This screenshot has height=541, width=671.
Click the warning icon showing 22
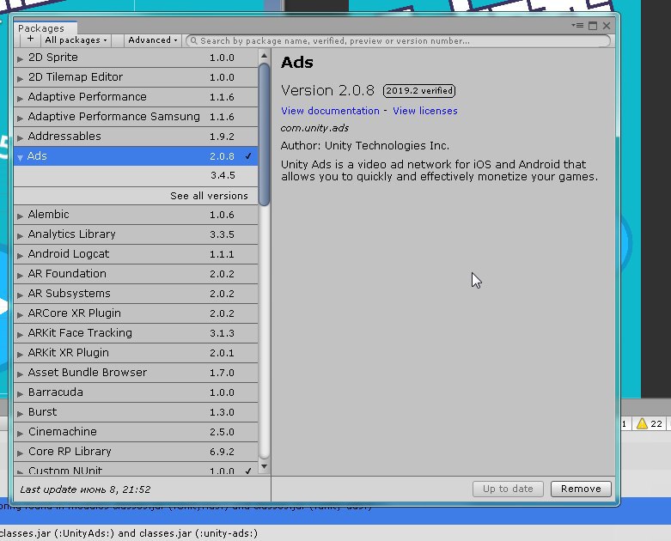click(642, 423)
